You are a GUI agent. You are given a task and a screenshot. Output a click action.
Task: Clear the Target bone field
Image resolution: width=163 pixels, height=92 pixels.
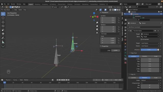pos(158,37)
